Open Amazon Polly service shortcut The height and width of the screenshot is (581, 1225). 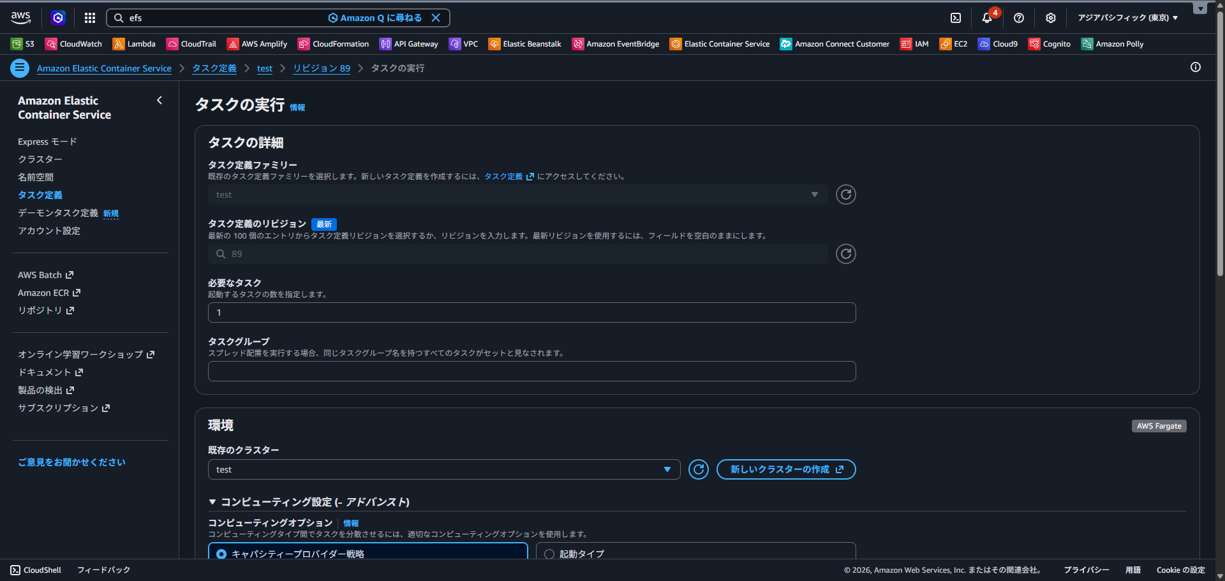click(1112, 44)
